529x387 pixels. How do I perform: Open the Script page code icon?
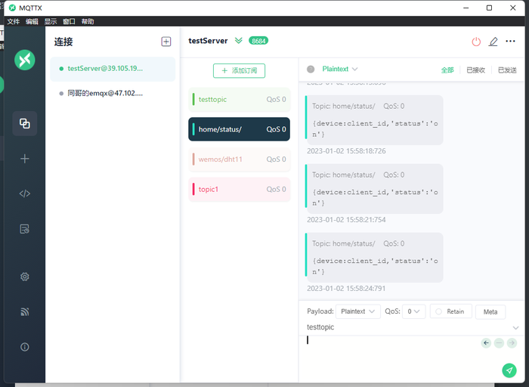[25, 193]
